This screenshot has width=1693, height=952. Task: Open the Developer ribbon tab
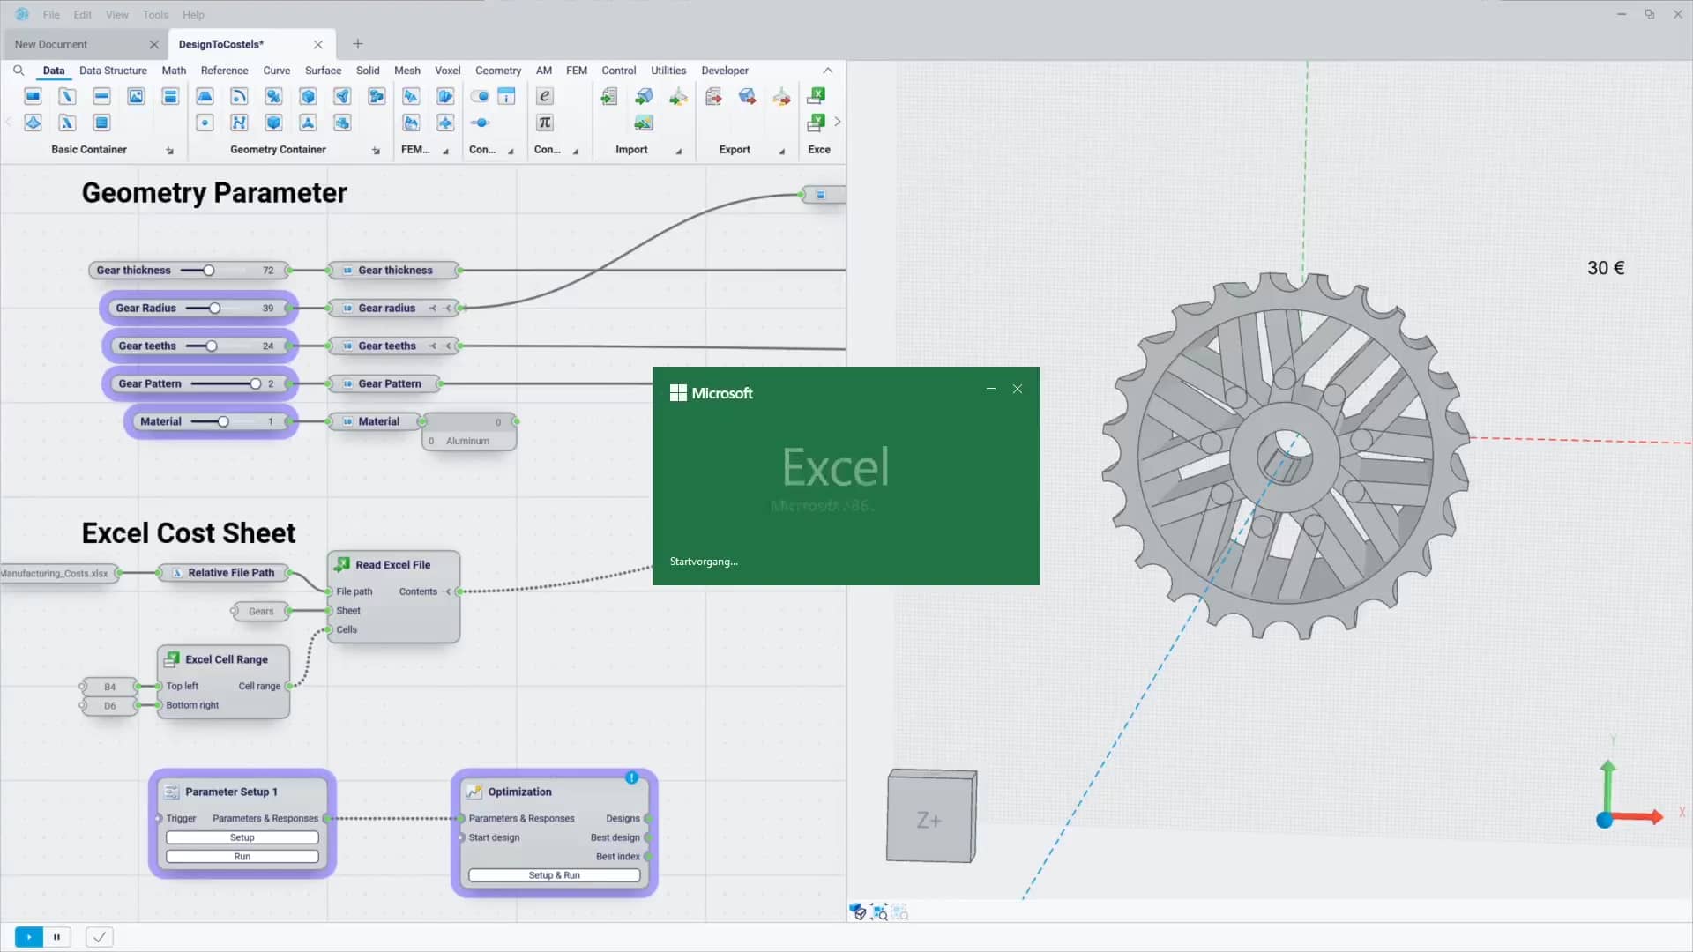(x=725, y=71)
